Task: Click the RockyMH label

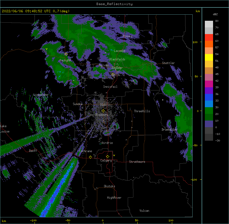Action: [65, 60]
